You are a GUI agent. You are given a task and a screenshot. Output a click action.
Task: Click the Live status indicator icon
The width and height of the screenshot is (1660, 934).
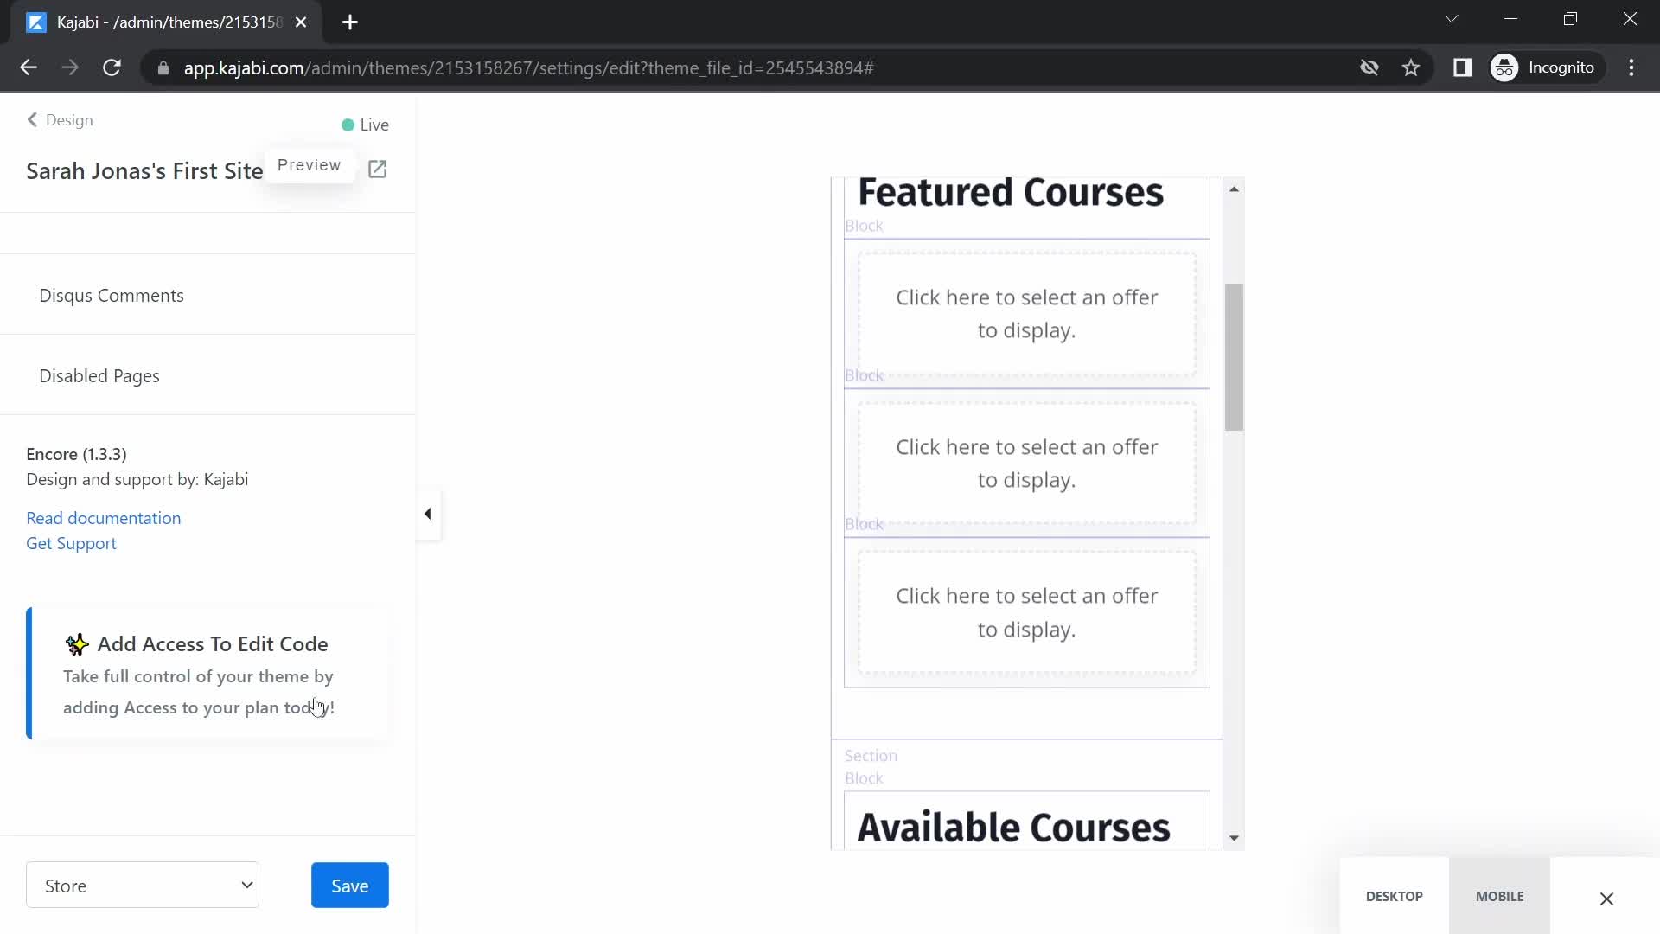tap(349, 125)
